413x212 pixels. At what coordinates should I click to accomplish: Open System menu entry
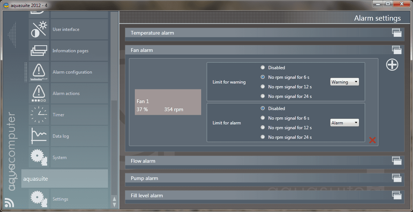[x=79, y=157]
